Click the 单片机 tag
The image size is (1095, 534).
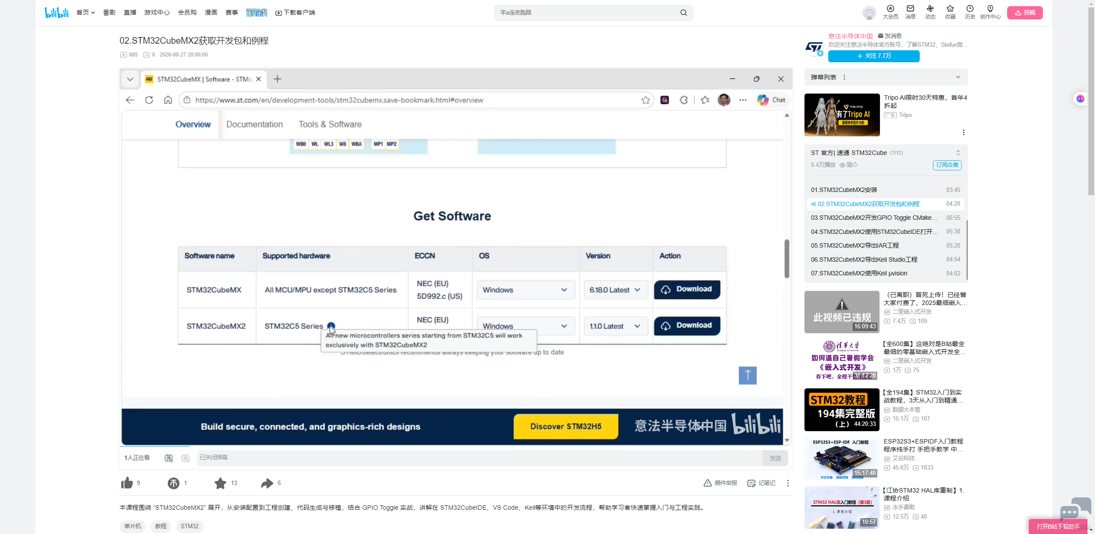click(x=133, y=526)
